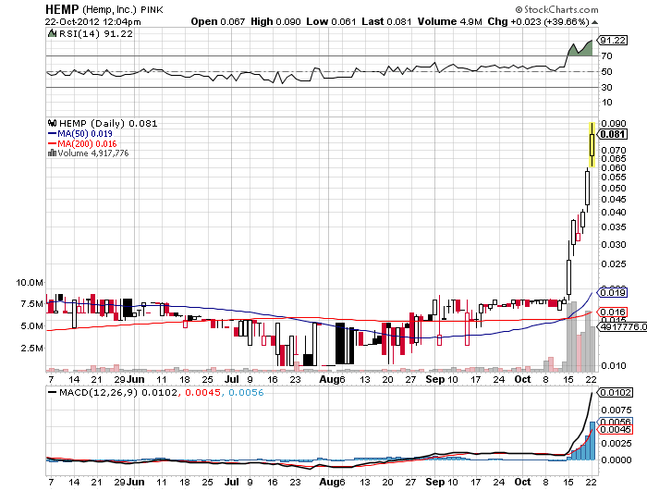Click the RSI 30 oversold axis label
The height and width of the screenshot is (490, 647).
coord(607,87)
